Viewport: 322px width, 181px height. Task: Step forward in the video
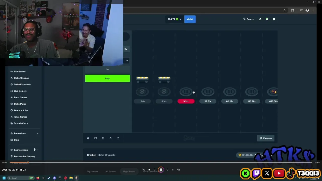[x=167, y=170]
